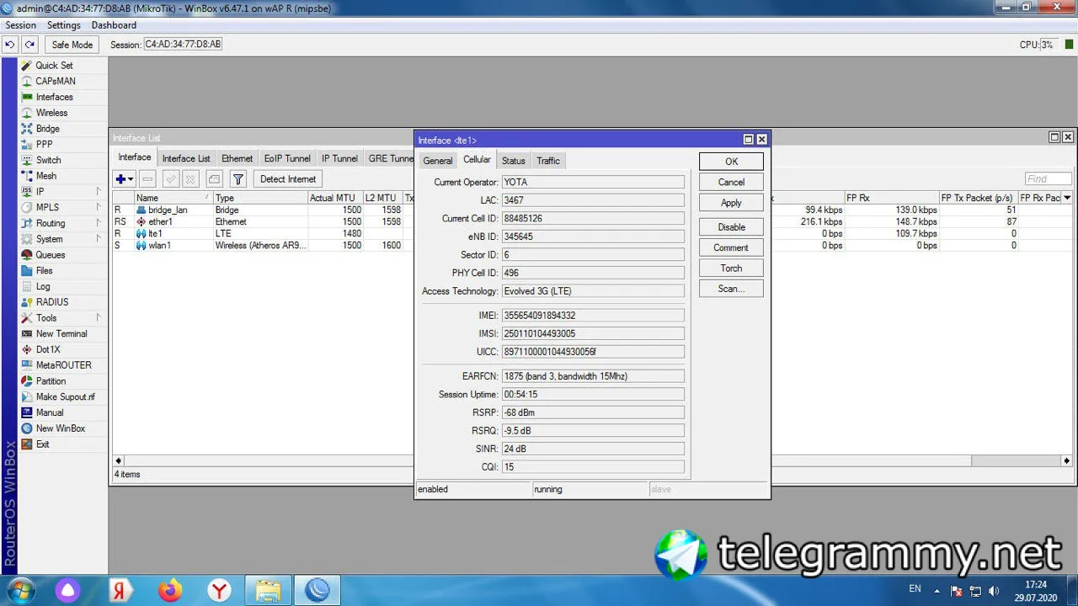Open the Windows Start menu
This screenshot has height=606, width=1078.
(20, 589)
